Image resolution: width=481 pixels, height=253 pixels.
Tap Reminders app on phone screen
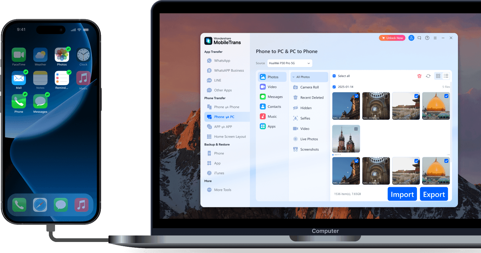click(x=62, y=78)
